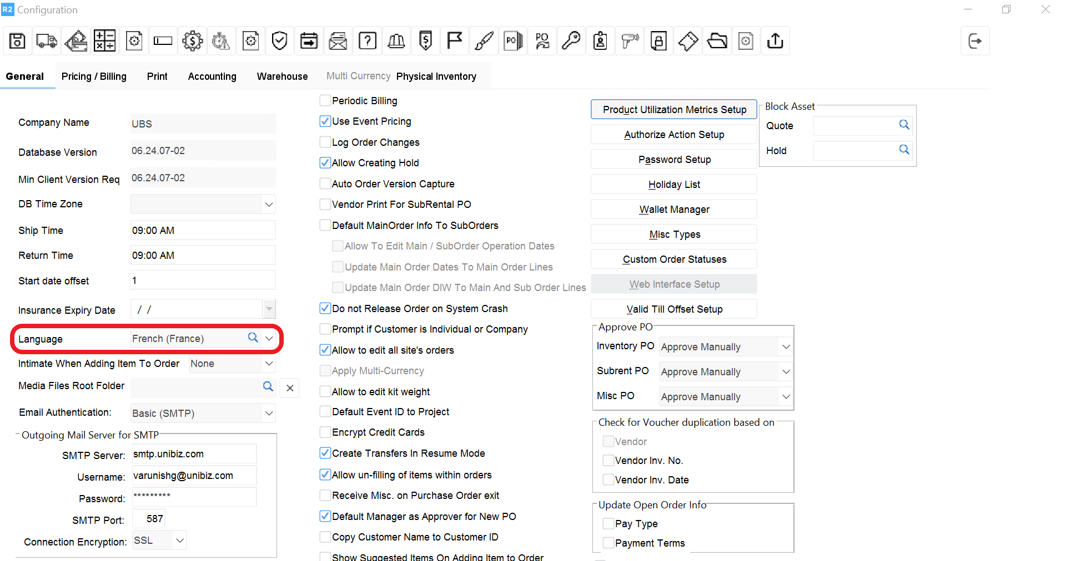Viewport: 1066px width, 561px height.
Task: Expand the Inventory PO approval dropdown
Action: [x=786, y=347]
